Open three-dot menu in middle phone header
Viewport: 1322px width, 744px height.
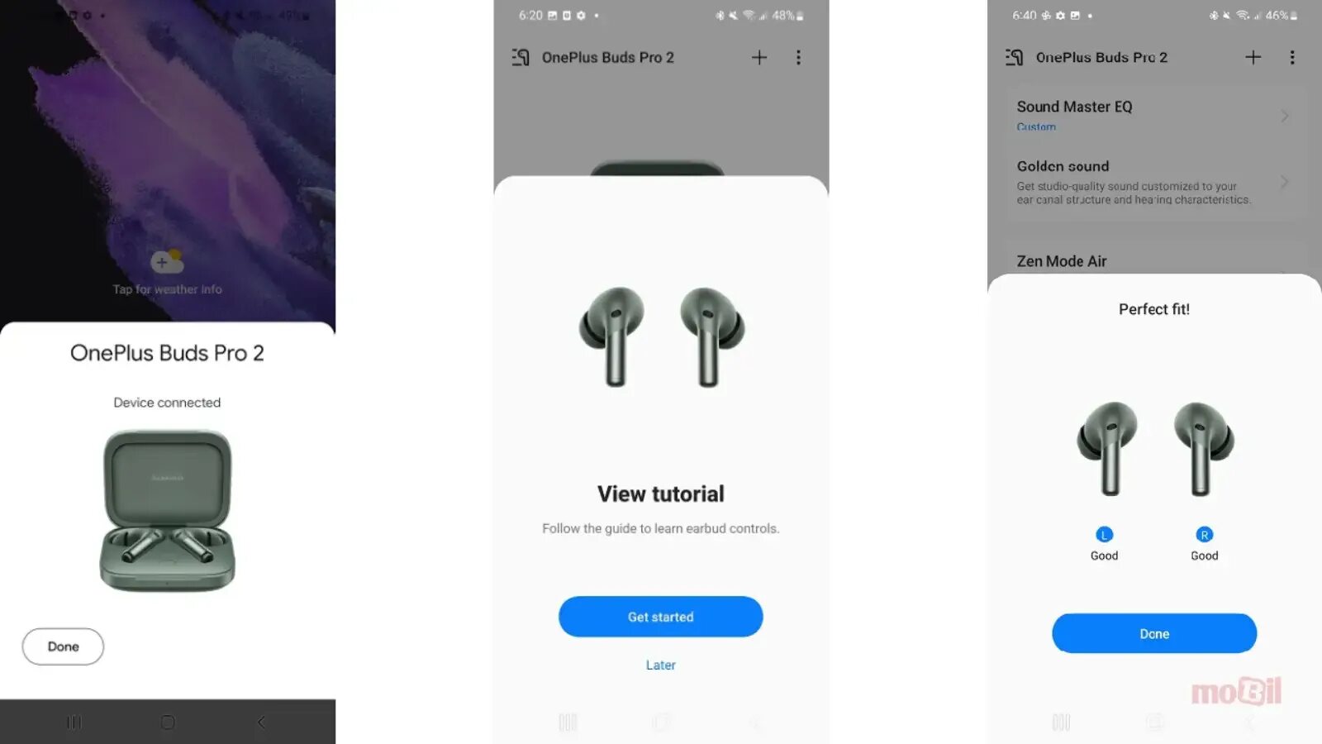click(x=798, y=57)
